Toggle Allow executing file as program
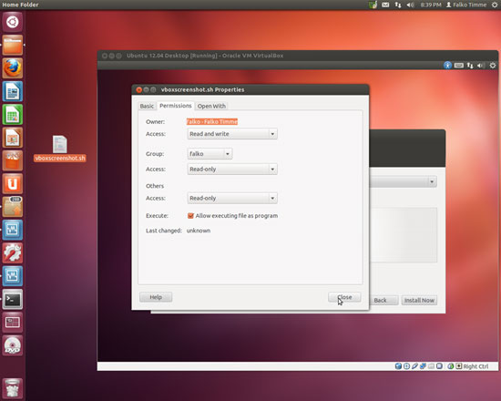 (x=190, y=216)
